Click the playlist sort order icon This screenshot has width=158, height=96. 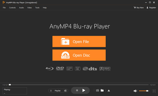tap(65, 91)
